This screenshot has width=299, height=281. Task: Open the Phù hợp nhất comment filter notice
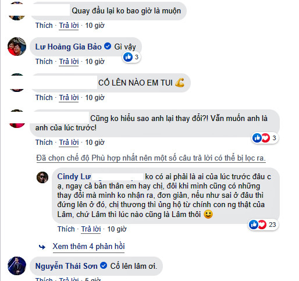(x=151, y=158)
